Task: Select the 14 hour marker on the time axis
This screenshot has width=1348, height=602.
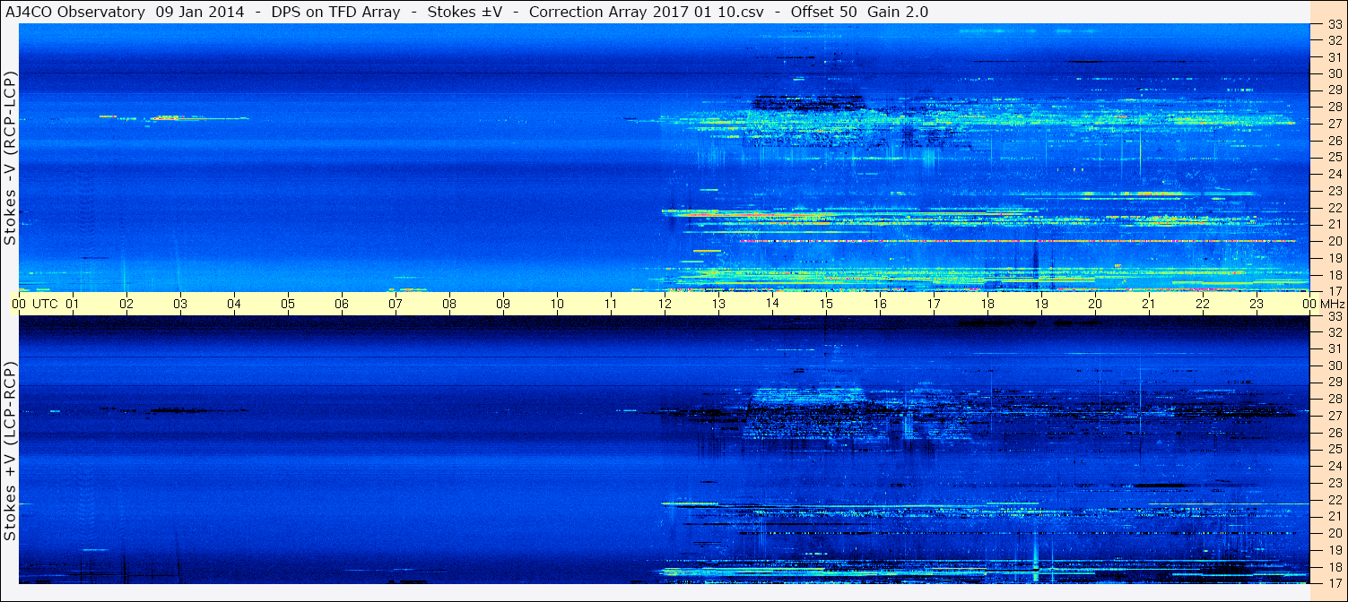Action: click(772, 304)
